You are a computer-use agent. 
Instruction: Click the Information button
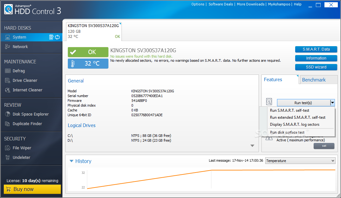coord(316,58)
